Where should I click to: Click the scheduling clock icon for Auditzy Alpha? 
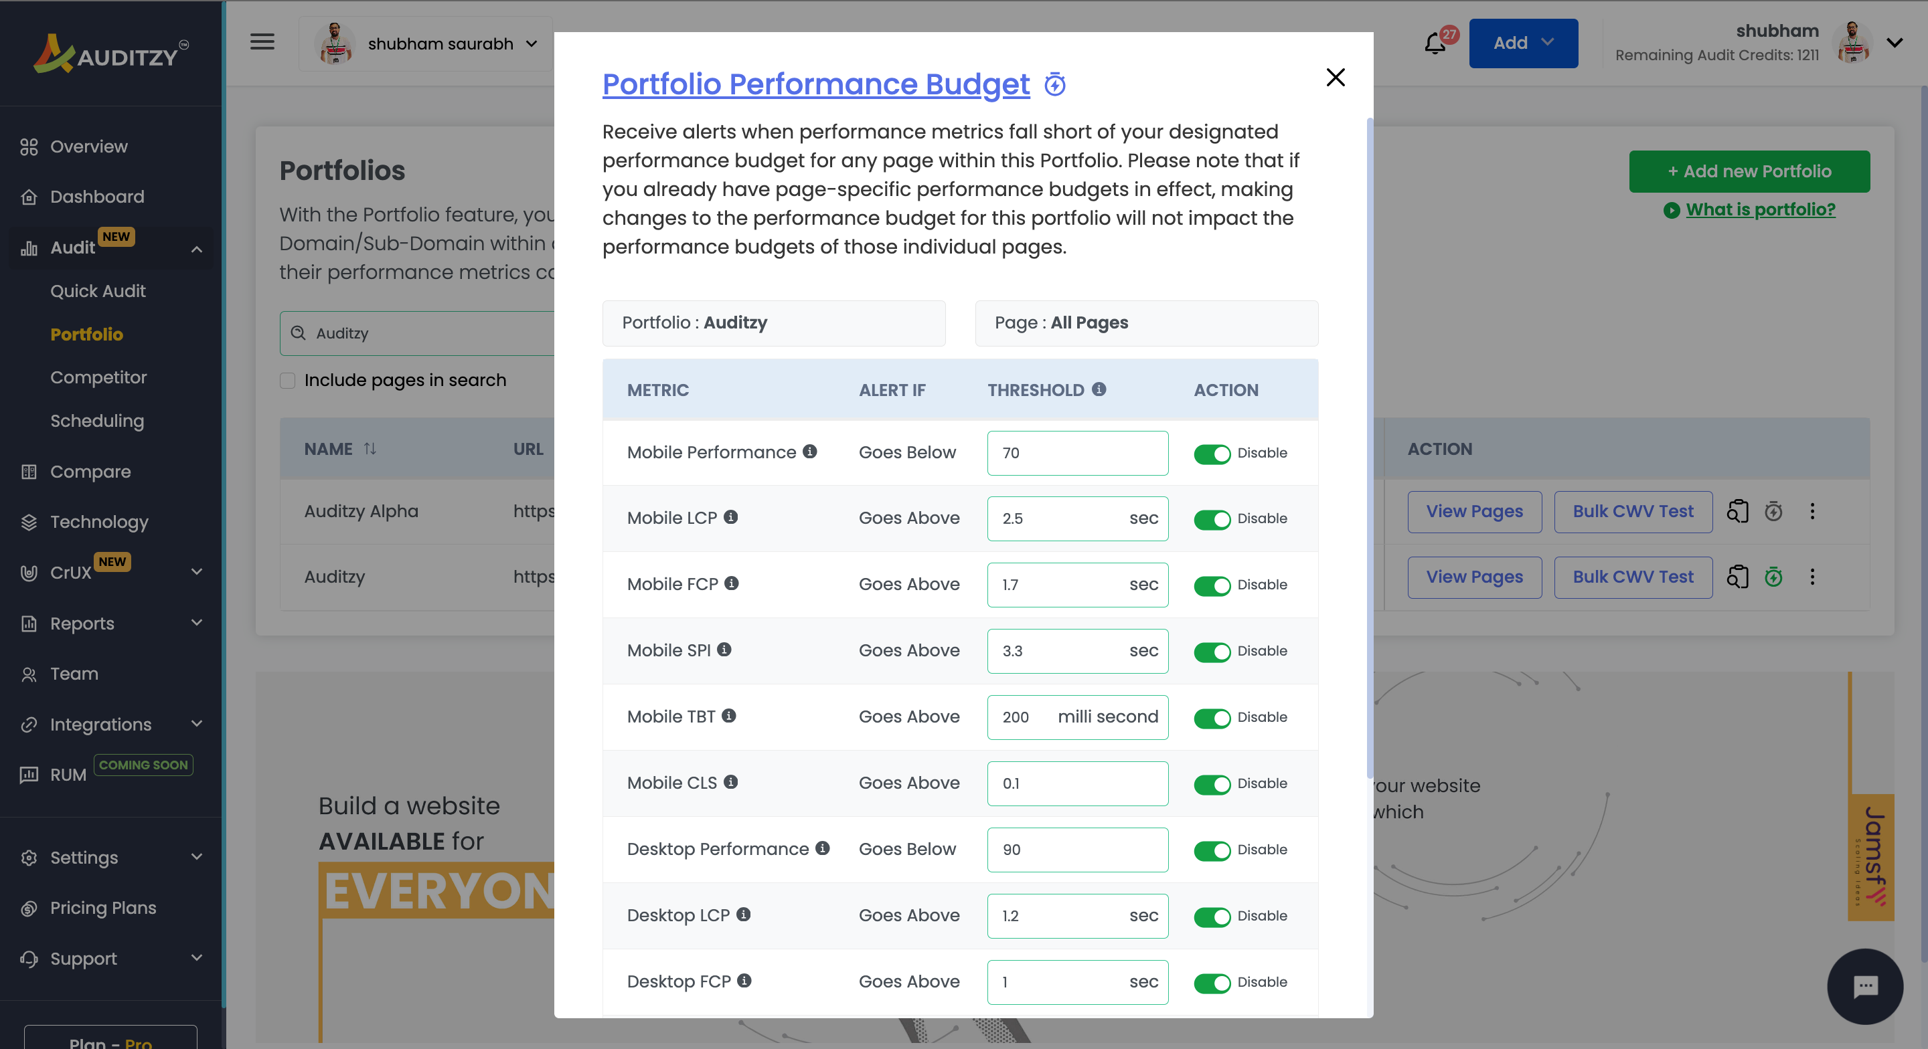1773,512
